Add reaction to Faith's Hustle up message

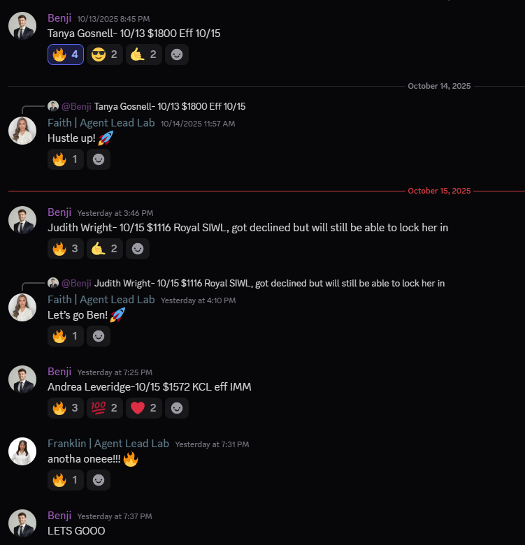(x=99, y=159)
